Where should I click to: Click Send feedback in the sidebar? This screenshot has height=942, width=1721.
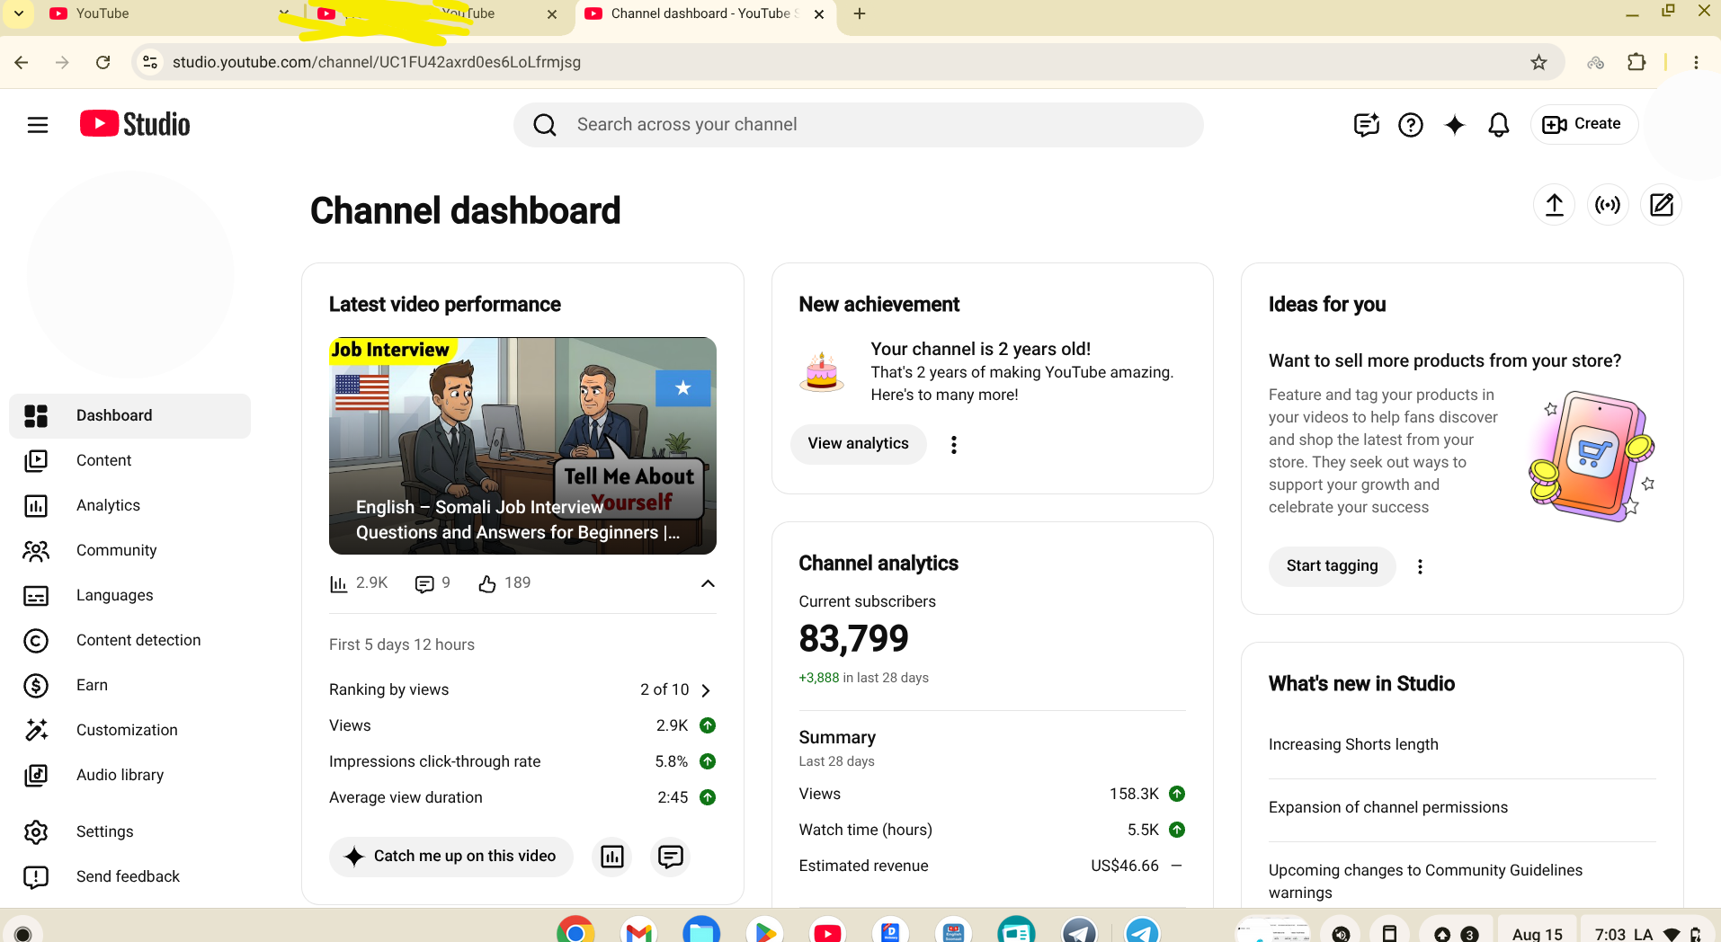pos(129,877)
